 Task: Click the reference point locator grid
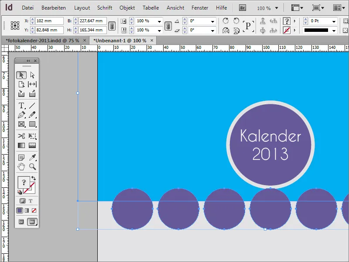(15, 25)
